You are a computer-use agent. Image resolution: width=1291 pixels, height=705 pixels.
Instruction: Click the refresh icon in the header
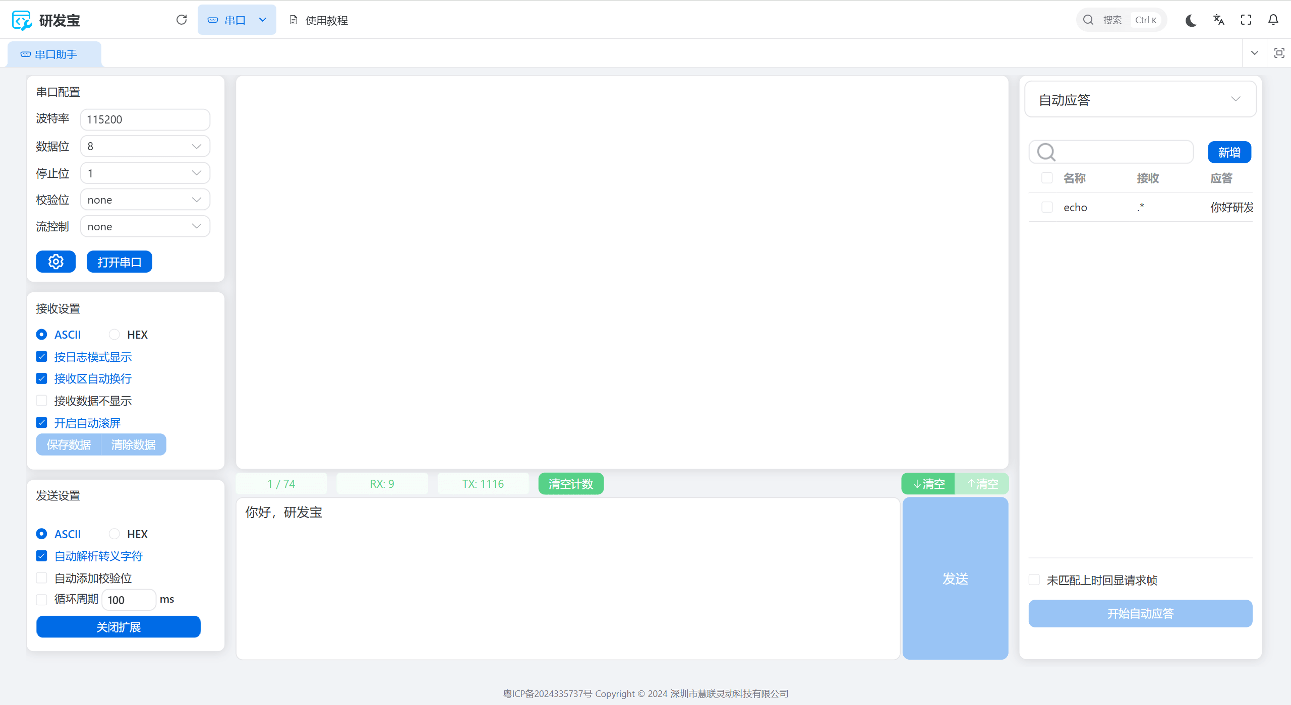point(182,20)
